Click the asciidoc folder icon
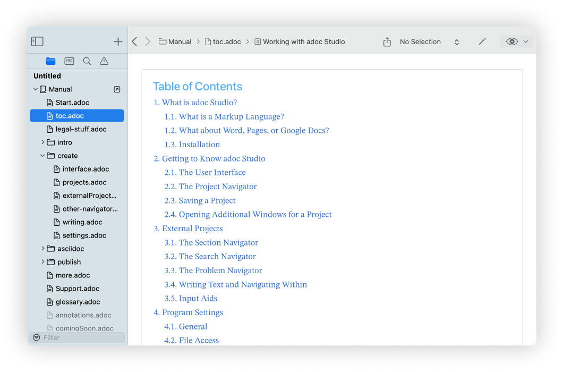The width and height of the screenshot is (563, 372). [x=51, y=249]
